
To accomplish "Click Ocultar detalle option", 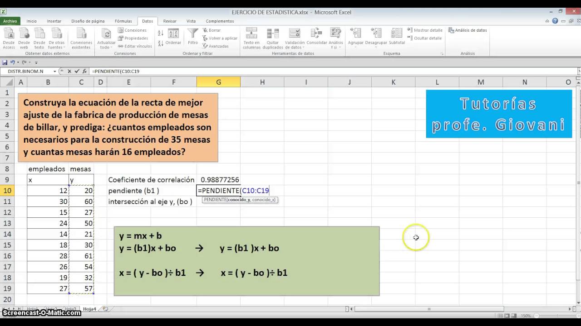I will (x=425, y=38).
